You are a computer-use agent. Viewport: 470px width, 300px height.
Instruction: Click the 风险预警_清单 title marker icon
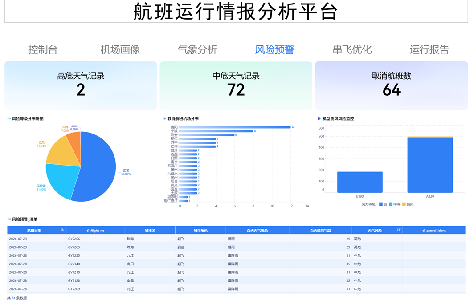9,219
